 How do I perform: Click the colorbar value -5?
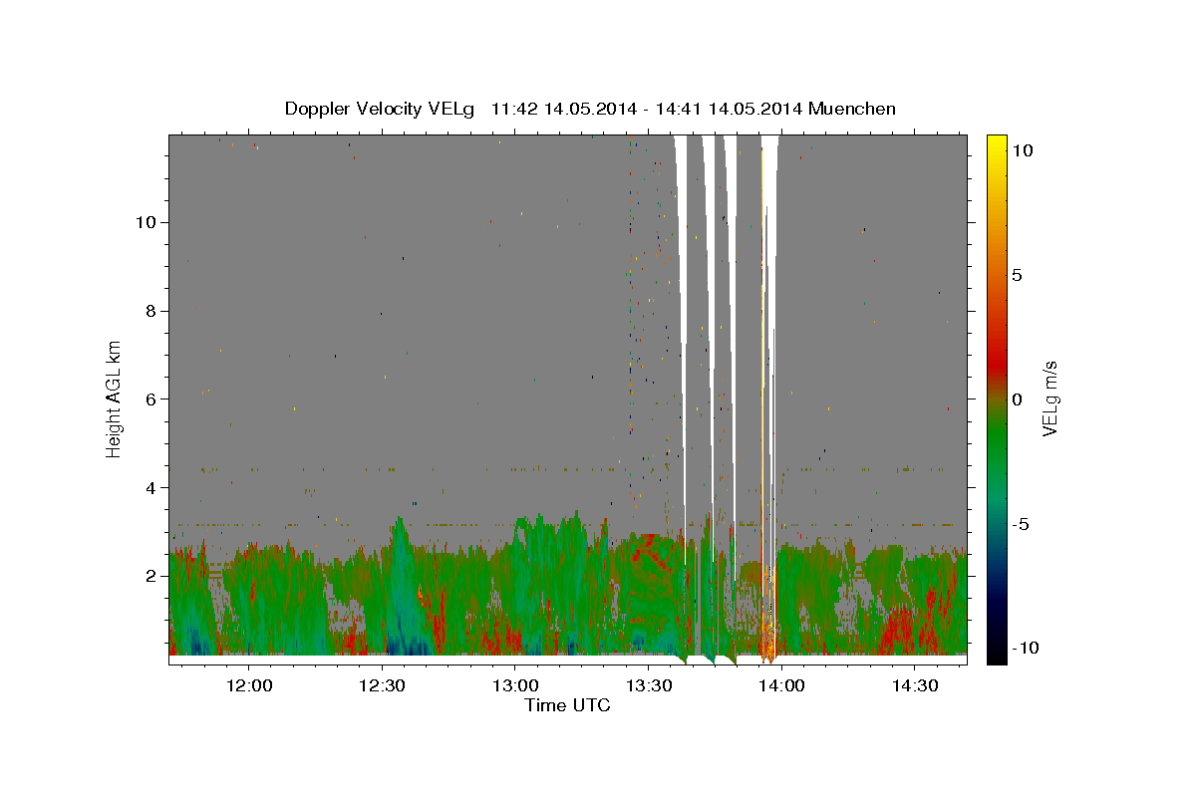point(1020,524)
